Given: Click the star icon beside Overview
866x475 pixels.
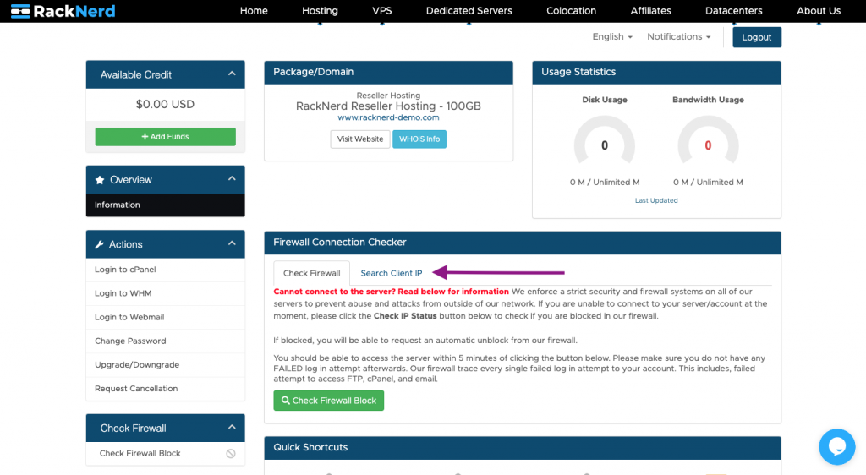Looking at the screenshot, I should 100,180.
